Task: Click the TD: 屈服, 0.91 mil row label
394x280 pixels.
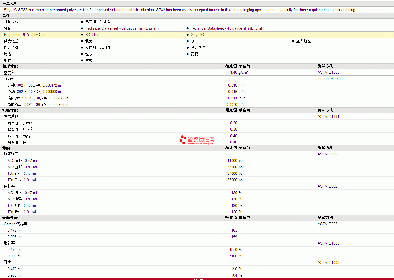Action: pos(22,180)
